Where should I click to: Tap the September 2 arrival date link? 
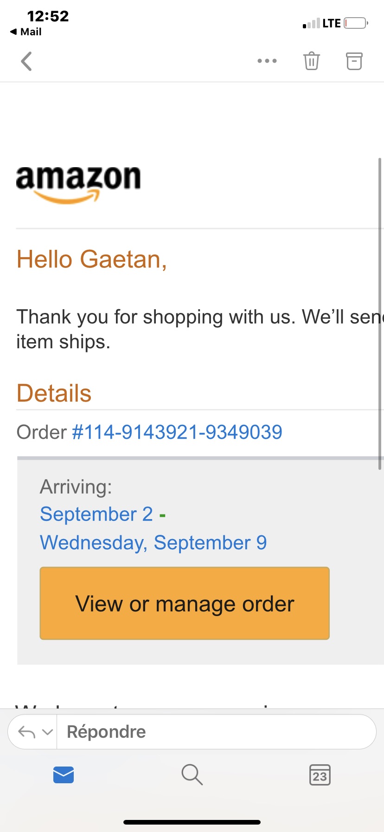[96, 514]
